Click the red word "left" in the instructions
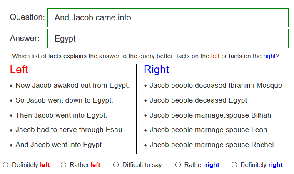The width and height of the screenshot is (294, 174). click(215, 56)
